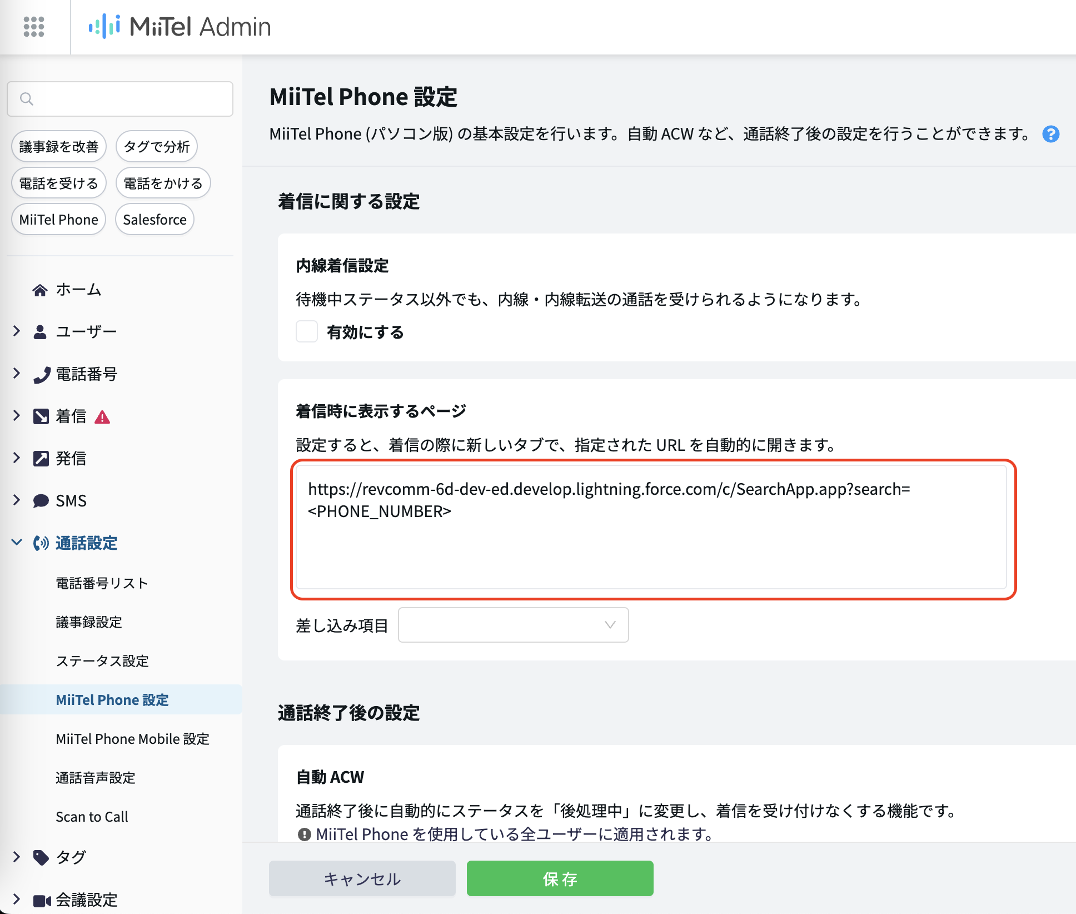The height and width of the screenshot is (914, 1076).
Task: Click the 通話設定 sidebar label
Action: point(87,543)
